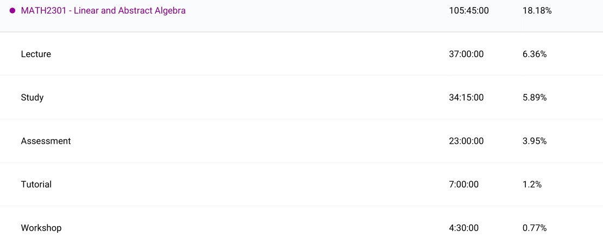Image resolution: width=603 pixels, height=243 pixels.
Task: Select the Tutorial task label
Action: (36, 184)
